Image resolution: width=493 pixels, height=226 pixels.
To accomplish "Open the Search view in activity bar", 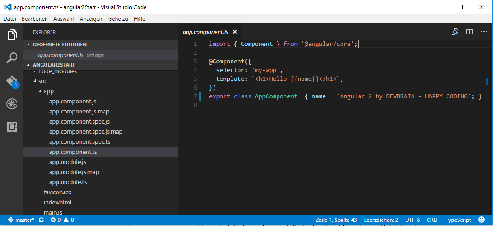I will [x=12, y=58].
